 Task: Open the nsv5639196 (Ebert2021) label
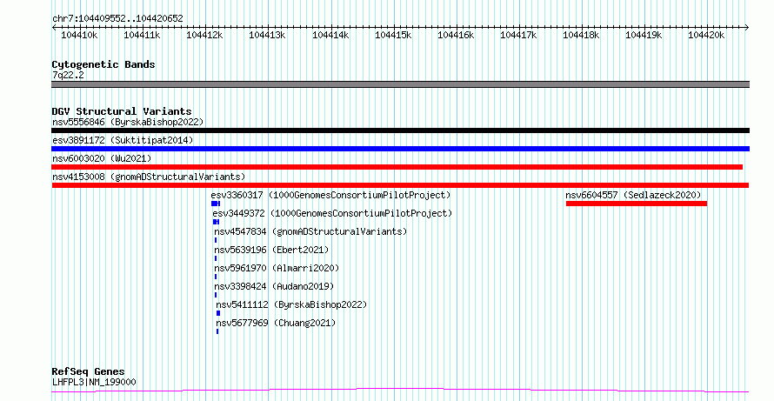[x=271, y=250]
